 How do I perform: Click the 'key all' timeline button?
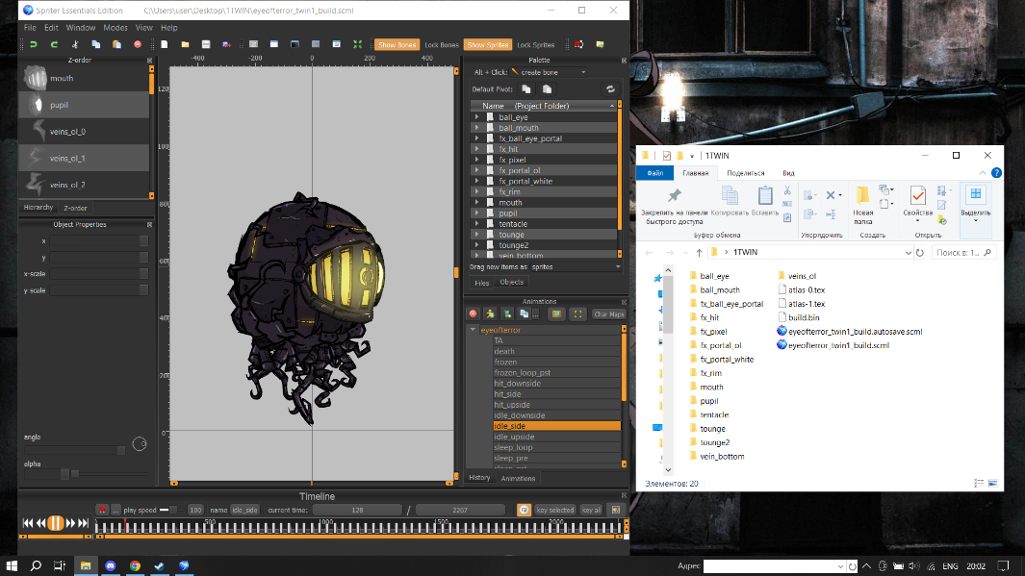pyautogui.click(x=592, y=510)
